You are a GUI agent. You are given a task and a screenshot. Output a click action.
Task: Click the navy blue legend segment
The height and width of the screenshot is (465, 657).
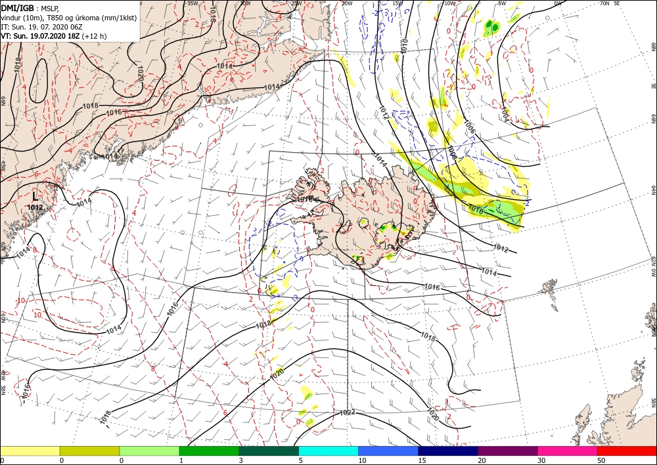[x=448, y=451]
